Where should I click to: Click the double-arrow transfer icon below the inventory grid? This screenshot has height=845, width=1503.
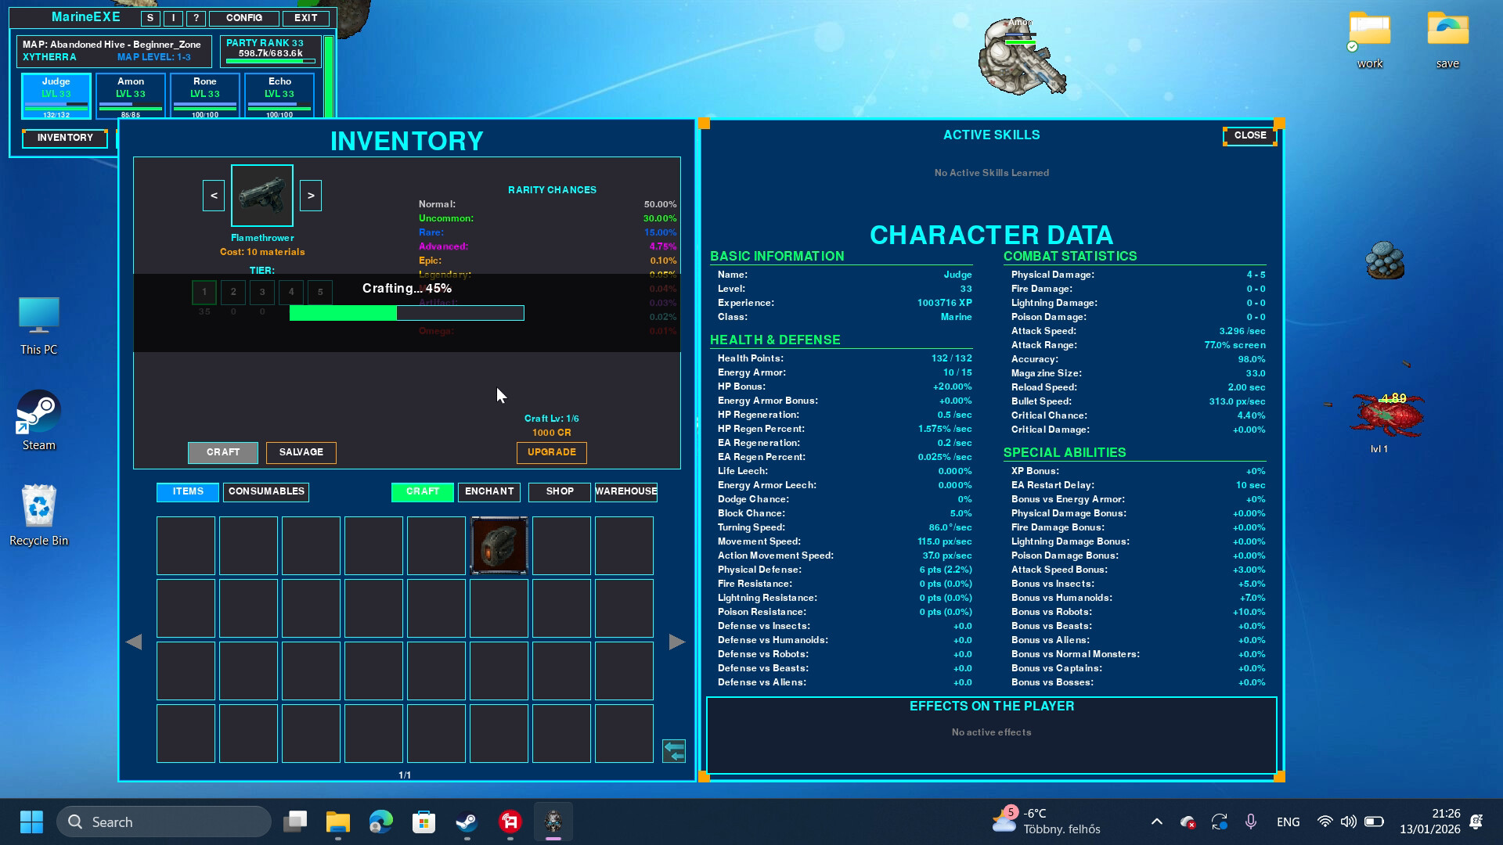coord(673,751)
